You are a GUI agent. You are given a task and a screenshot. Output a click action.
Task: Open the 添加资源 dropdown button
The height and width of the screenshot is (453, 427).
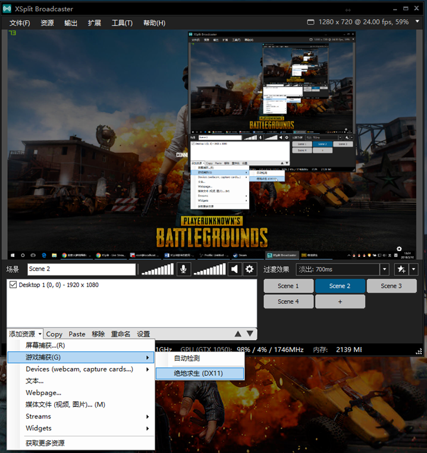click(25, 334)
